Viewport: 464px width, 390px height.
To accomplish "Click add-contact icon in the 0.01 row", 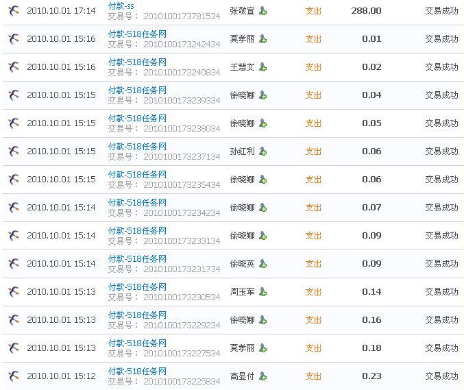I will (x=263, y=39).
